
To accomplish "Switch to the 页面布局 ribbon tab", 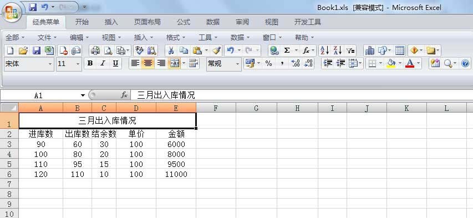I will (x=147, y=22).
